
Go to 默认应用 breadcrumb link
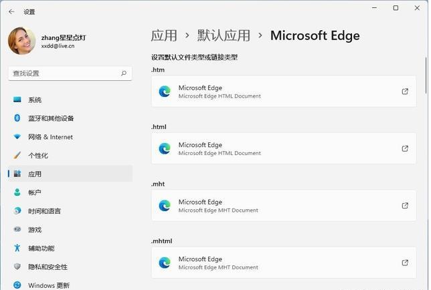(224, 35)
